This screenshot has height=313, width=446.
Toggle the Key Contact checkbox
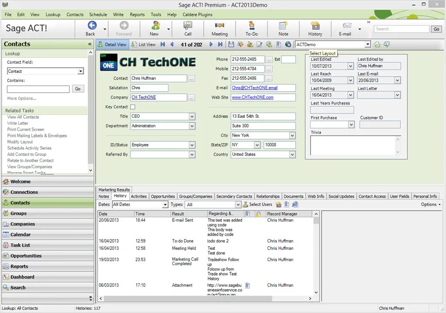(x=133, y=107)
